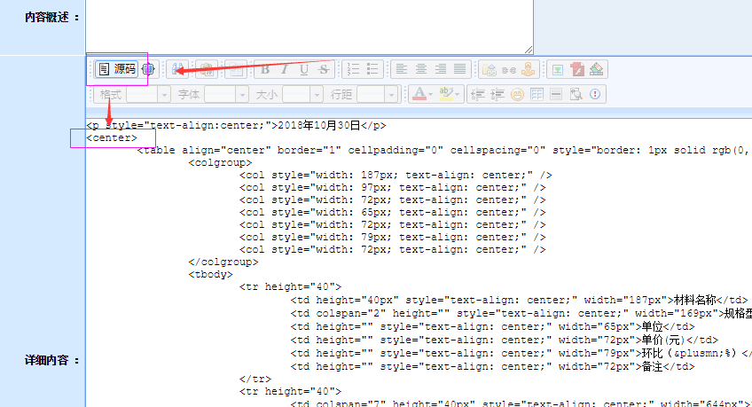Click the insert table icon

coord(537,94)
